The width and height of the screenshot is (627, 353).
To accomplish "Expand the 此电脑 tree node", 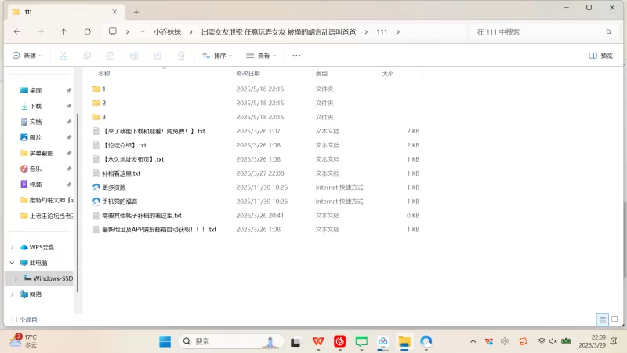I will [x=12, y=263].
